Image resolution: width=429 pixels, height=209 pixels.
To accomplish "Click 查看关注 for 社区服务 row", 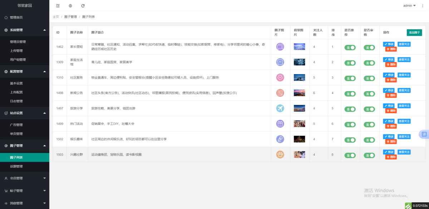I will coord(404,75).
